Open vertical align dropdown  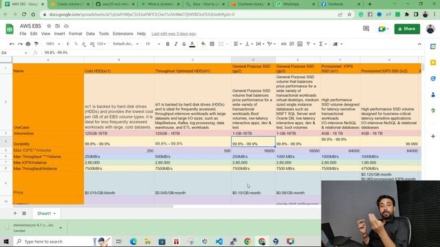coord(249,44)
